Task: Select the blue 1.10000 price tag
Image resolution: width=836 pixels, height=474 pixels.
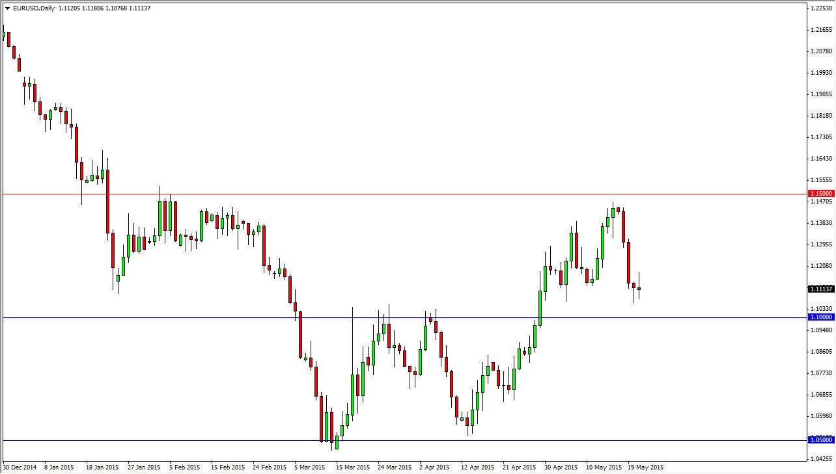Action: click(820, 317)
